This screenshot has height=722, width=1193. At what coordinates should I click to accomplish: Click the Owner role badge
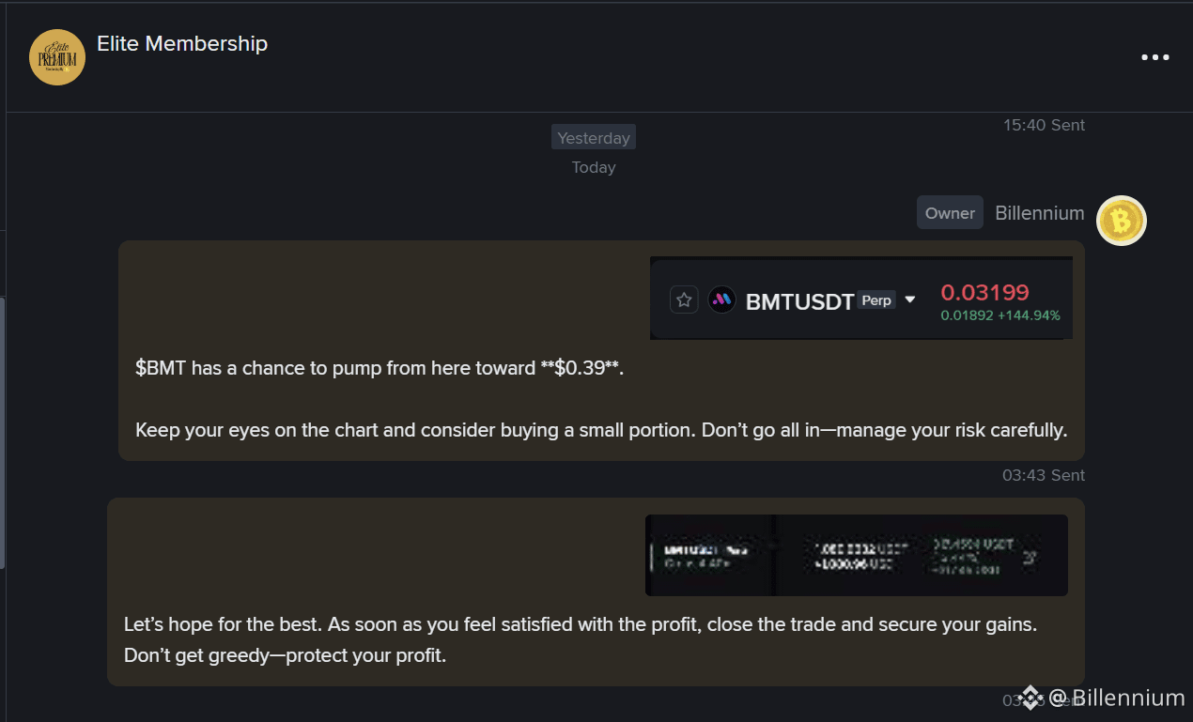coord(950,213)
